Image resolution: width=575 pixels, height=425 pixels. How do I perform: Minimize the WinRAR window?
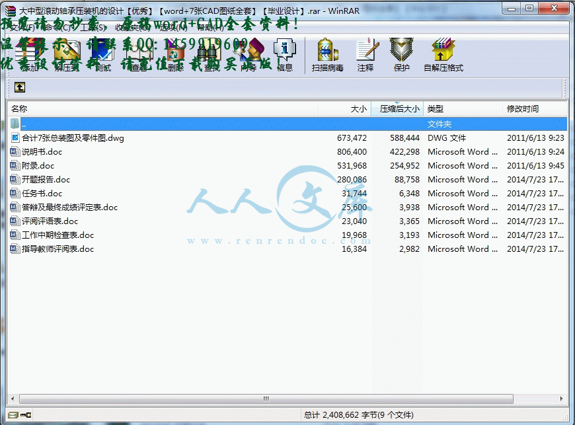pyautogui.click(x=512, y=8)
